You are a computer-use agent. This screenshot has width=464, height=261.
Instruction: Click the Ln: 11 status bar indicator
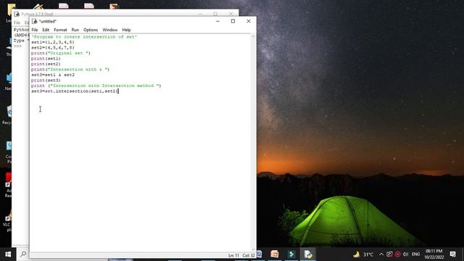(233, 255)
